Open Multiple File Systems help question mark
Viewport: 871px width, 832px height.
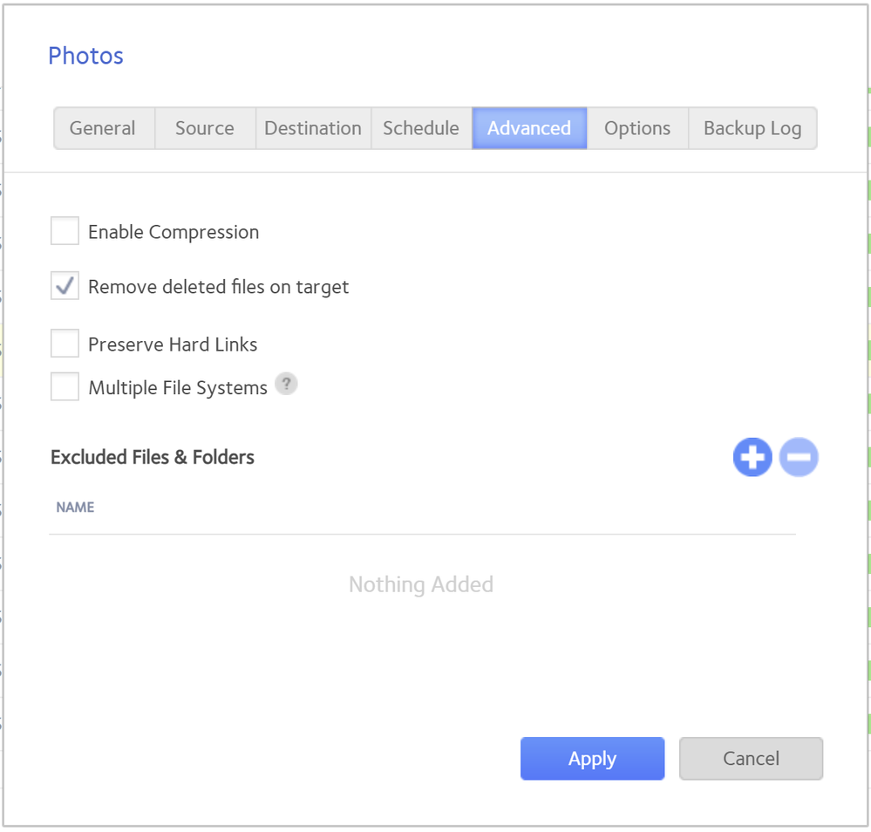[286, 385]
